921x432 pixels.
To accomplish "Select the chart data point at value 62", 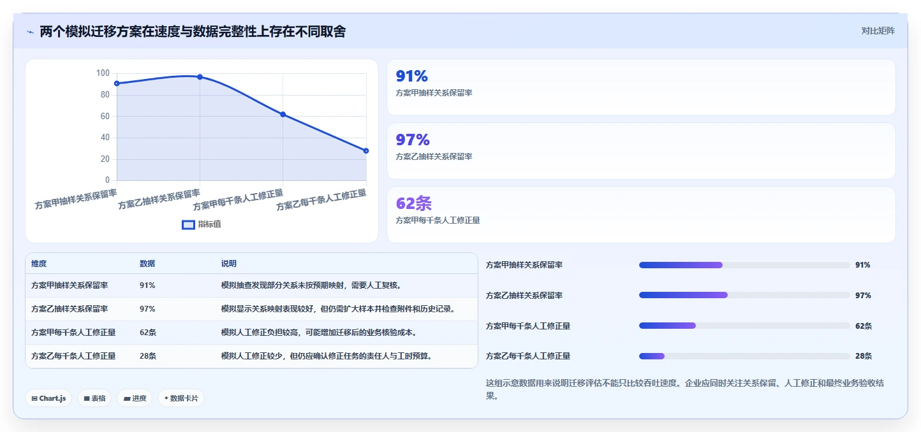I will tap(283, 114).
